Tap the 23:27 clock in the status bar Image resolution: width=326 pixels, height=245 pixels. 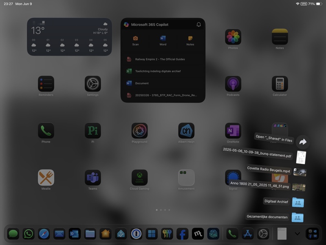tap(8, 4)
